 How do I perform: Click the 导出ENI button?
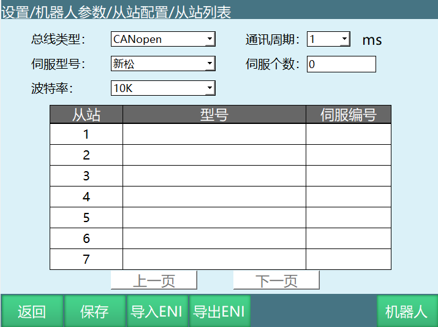[x=219, y=311]
